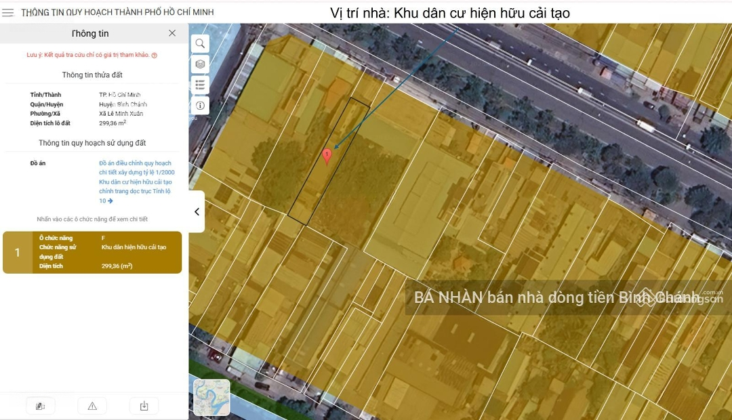732x420 pixels.
Task: Click the "Thông tin quy hoạch sử dụng đất" heading
Action: point(92,143)
